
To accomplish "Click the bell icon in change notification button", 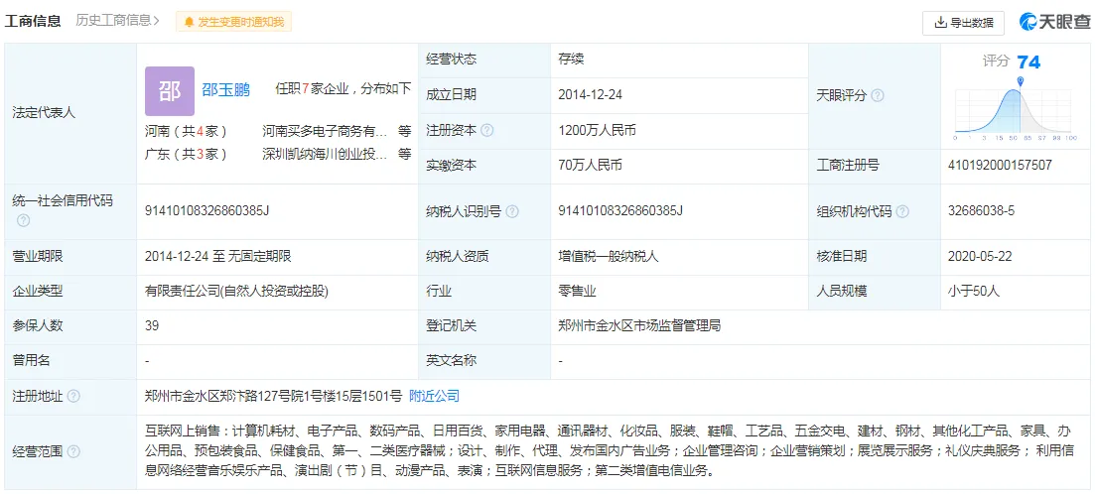I will click(189, 23).
